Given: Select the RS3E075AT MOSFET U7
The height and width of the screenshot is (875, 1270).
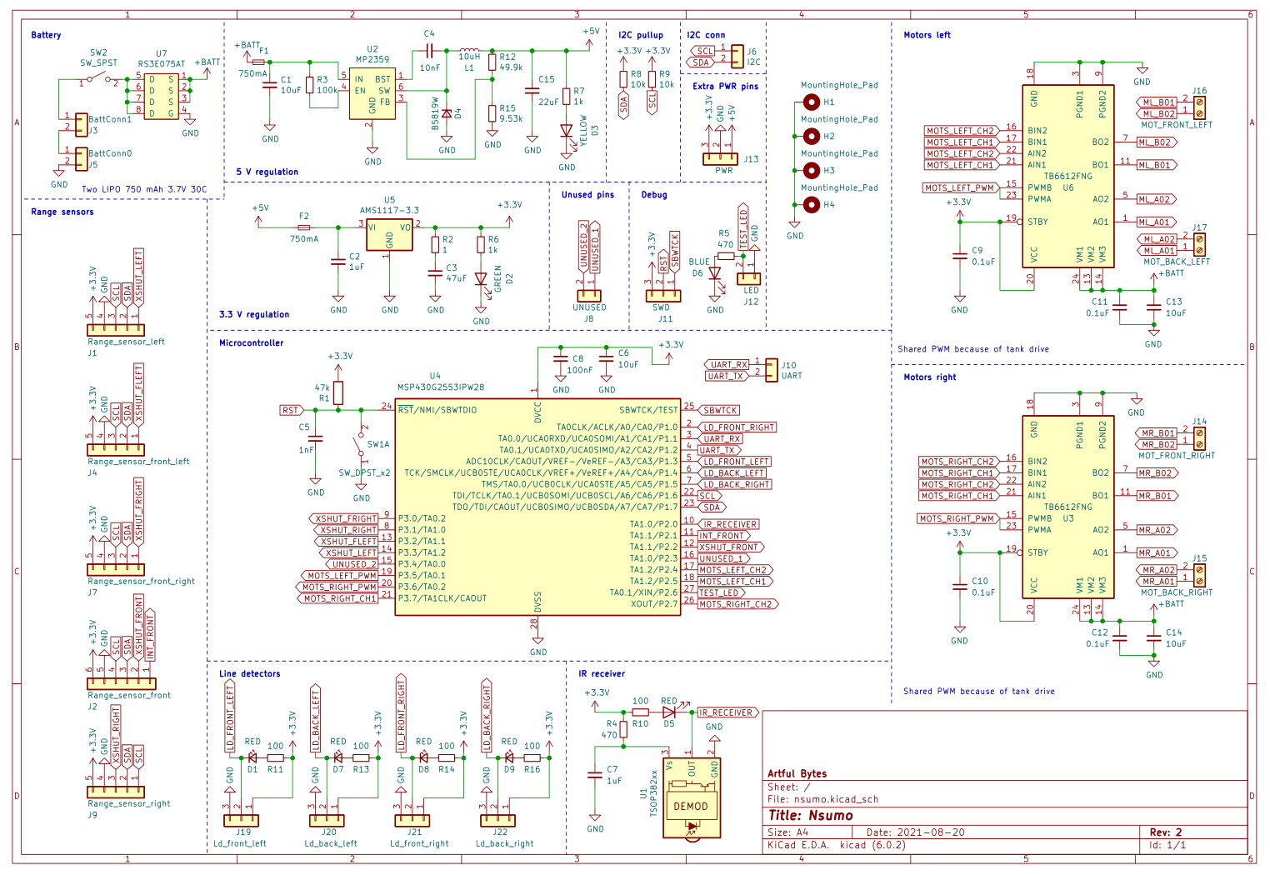Looking at the screenshot, I should pos(161,96).
